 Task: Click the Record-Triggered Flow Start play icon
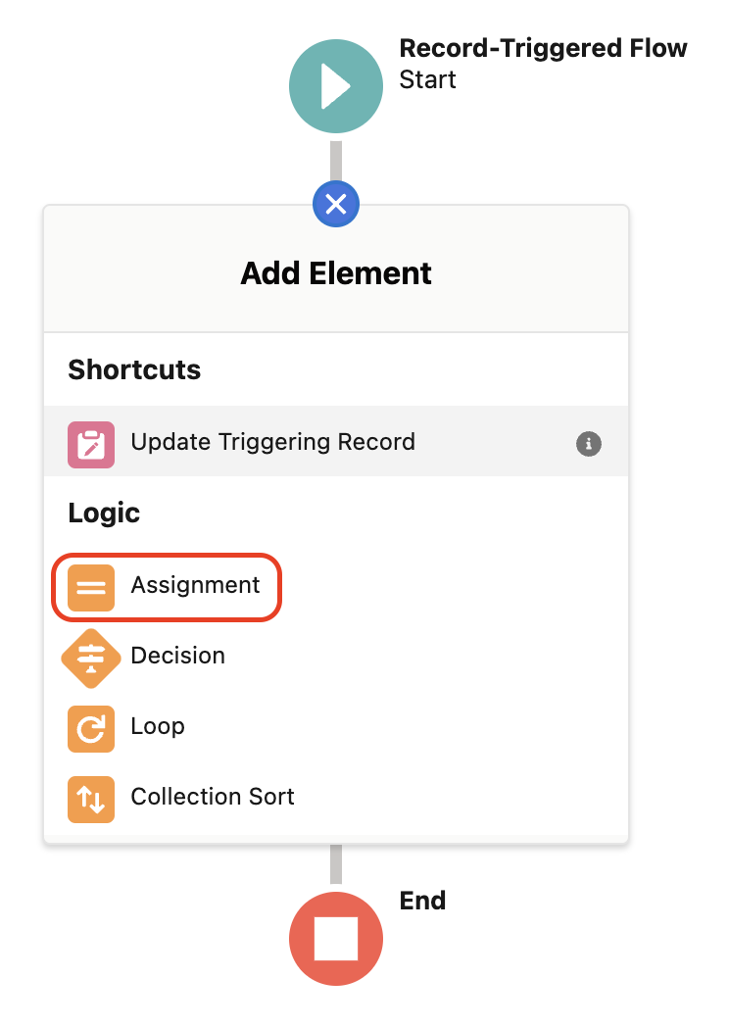pyautogui.click(x=335, y=86)
